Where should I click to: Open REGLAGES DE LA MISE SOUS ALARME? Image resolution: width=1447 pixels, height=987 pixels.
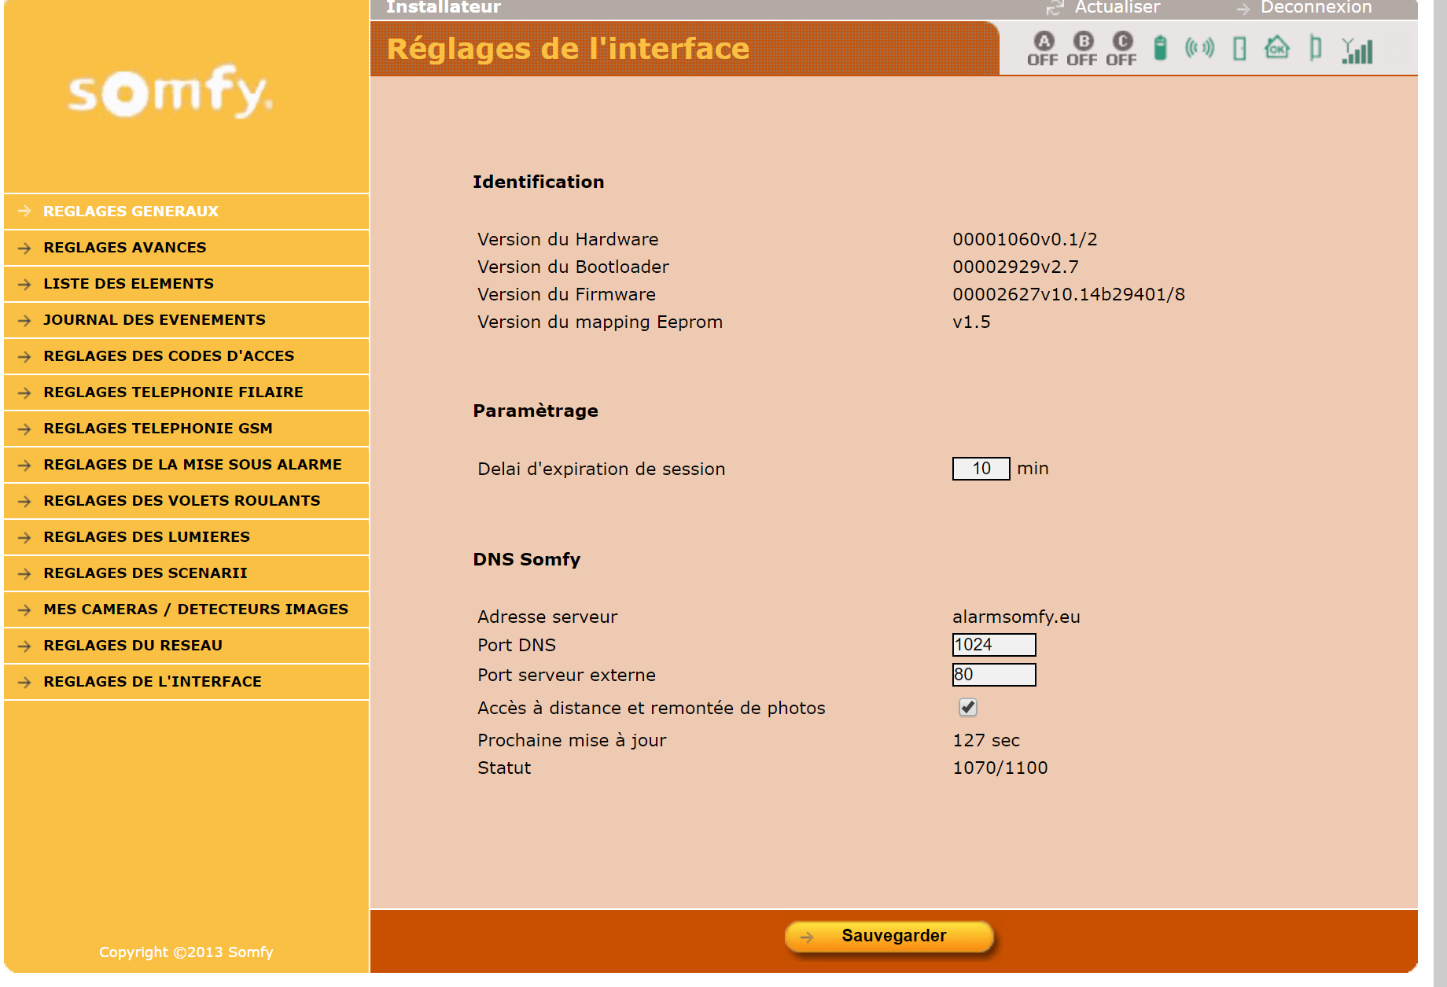186,465
